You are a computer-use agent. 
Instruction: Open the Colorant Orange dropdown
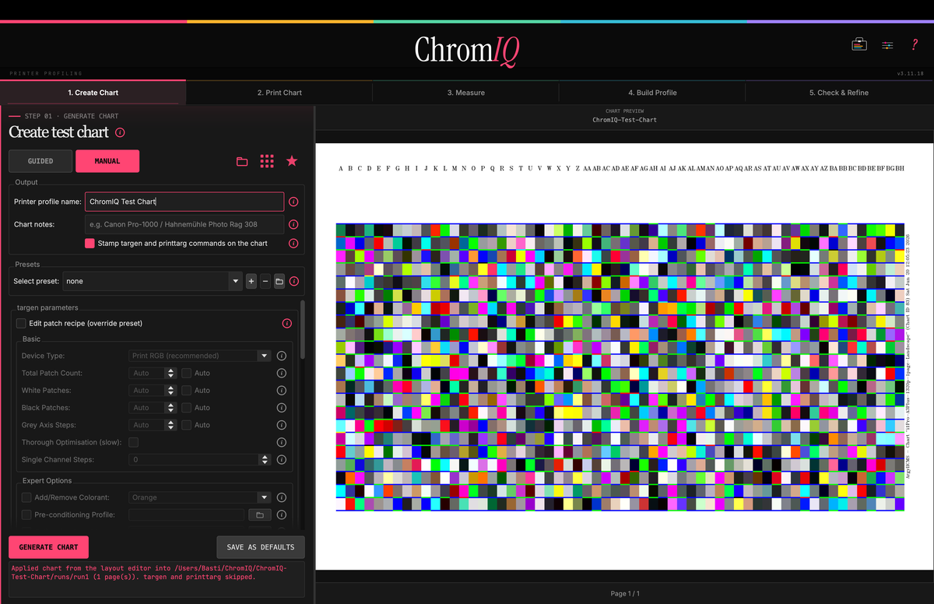[x=200, y=497]
